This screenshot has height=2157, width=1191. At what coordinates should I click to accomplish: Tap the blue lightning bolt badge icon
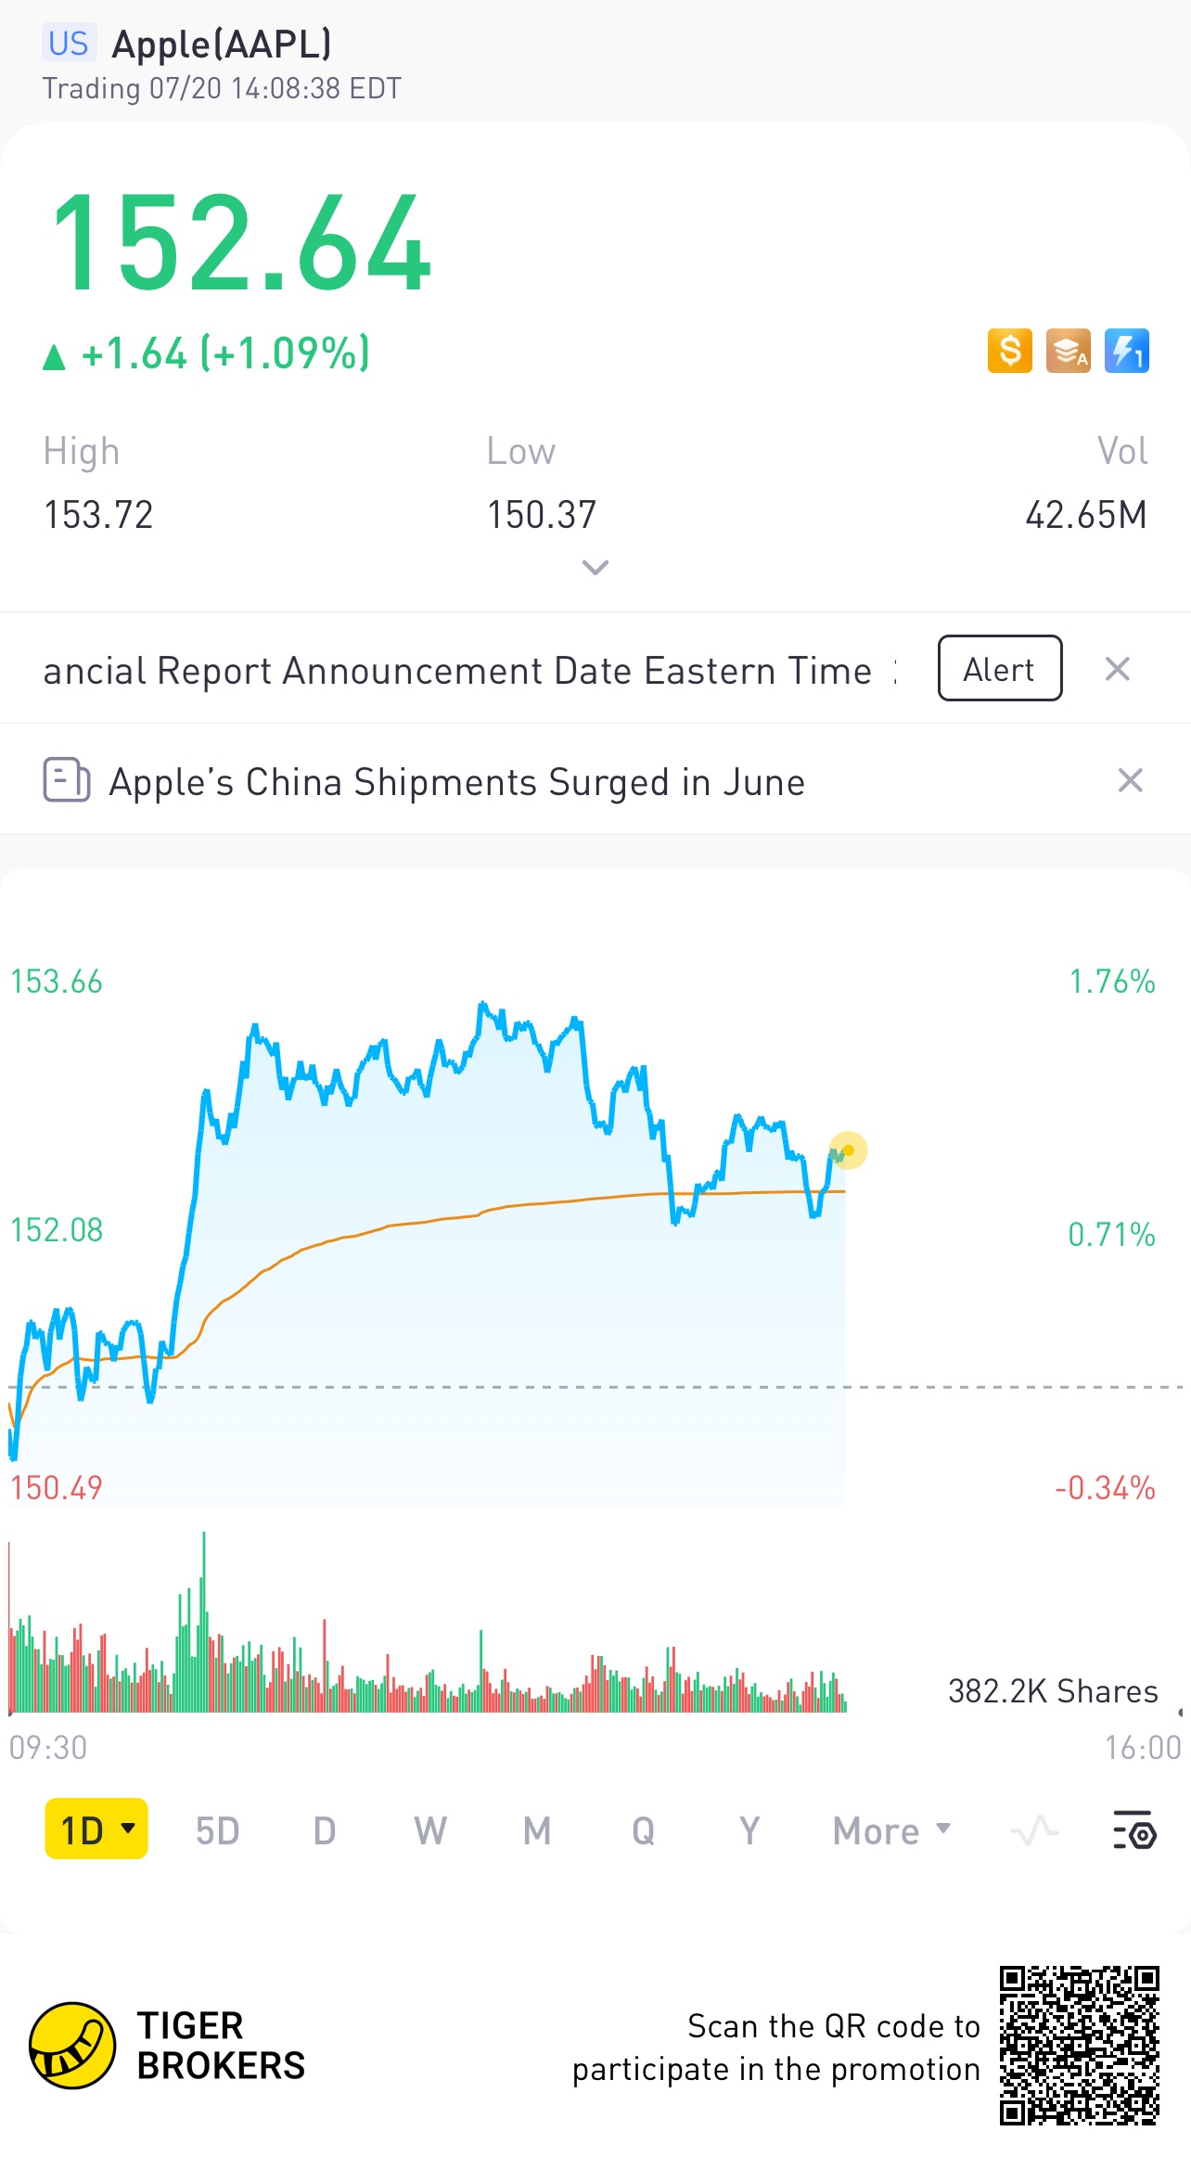(x=1126, y=351)
